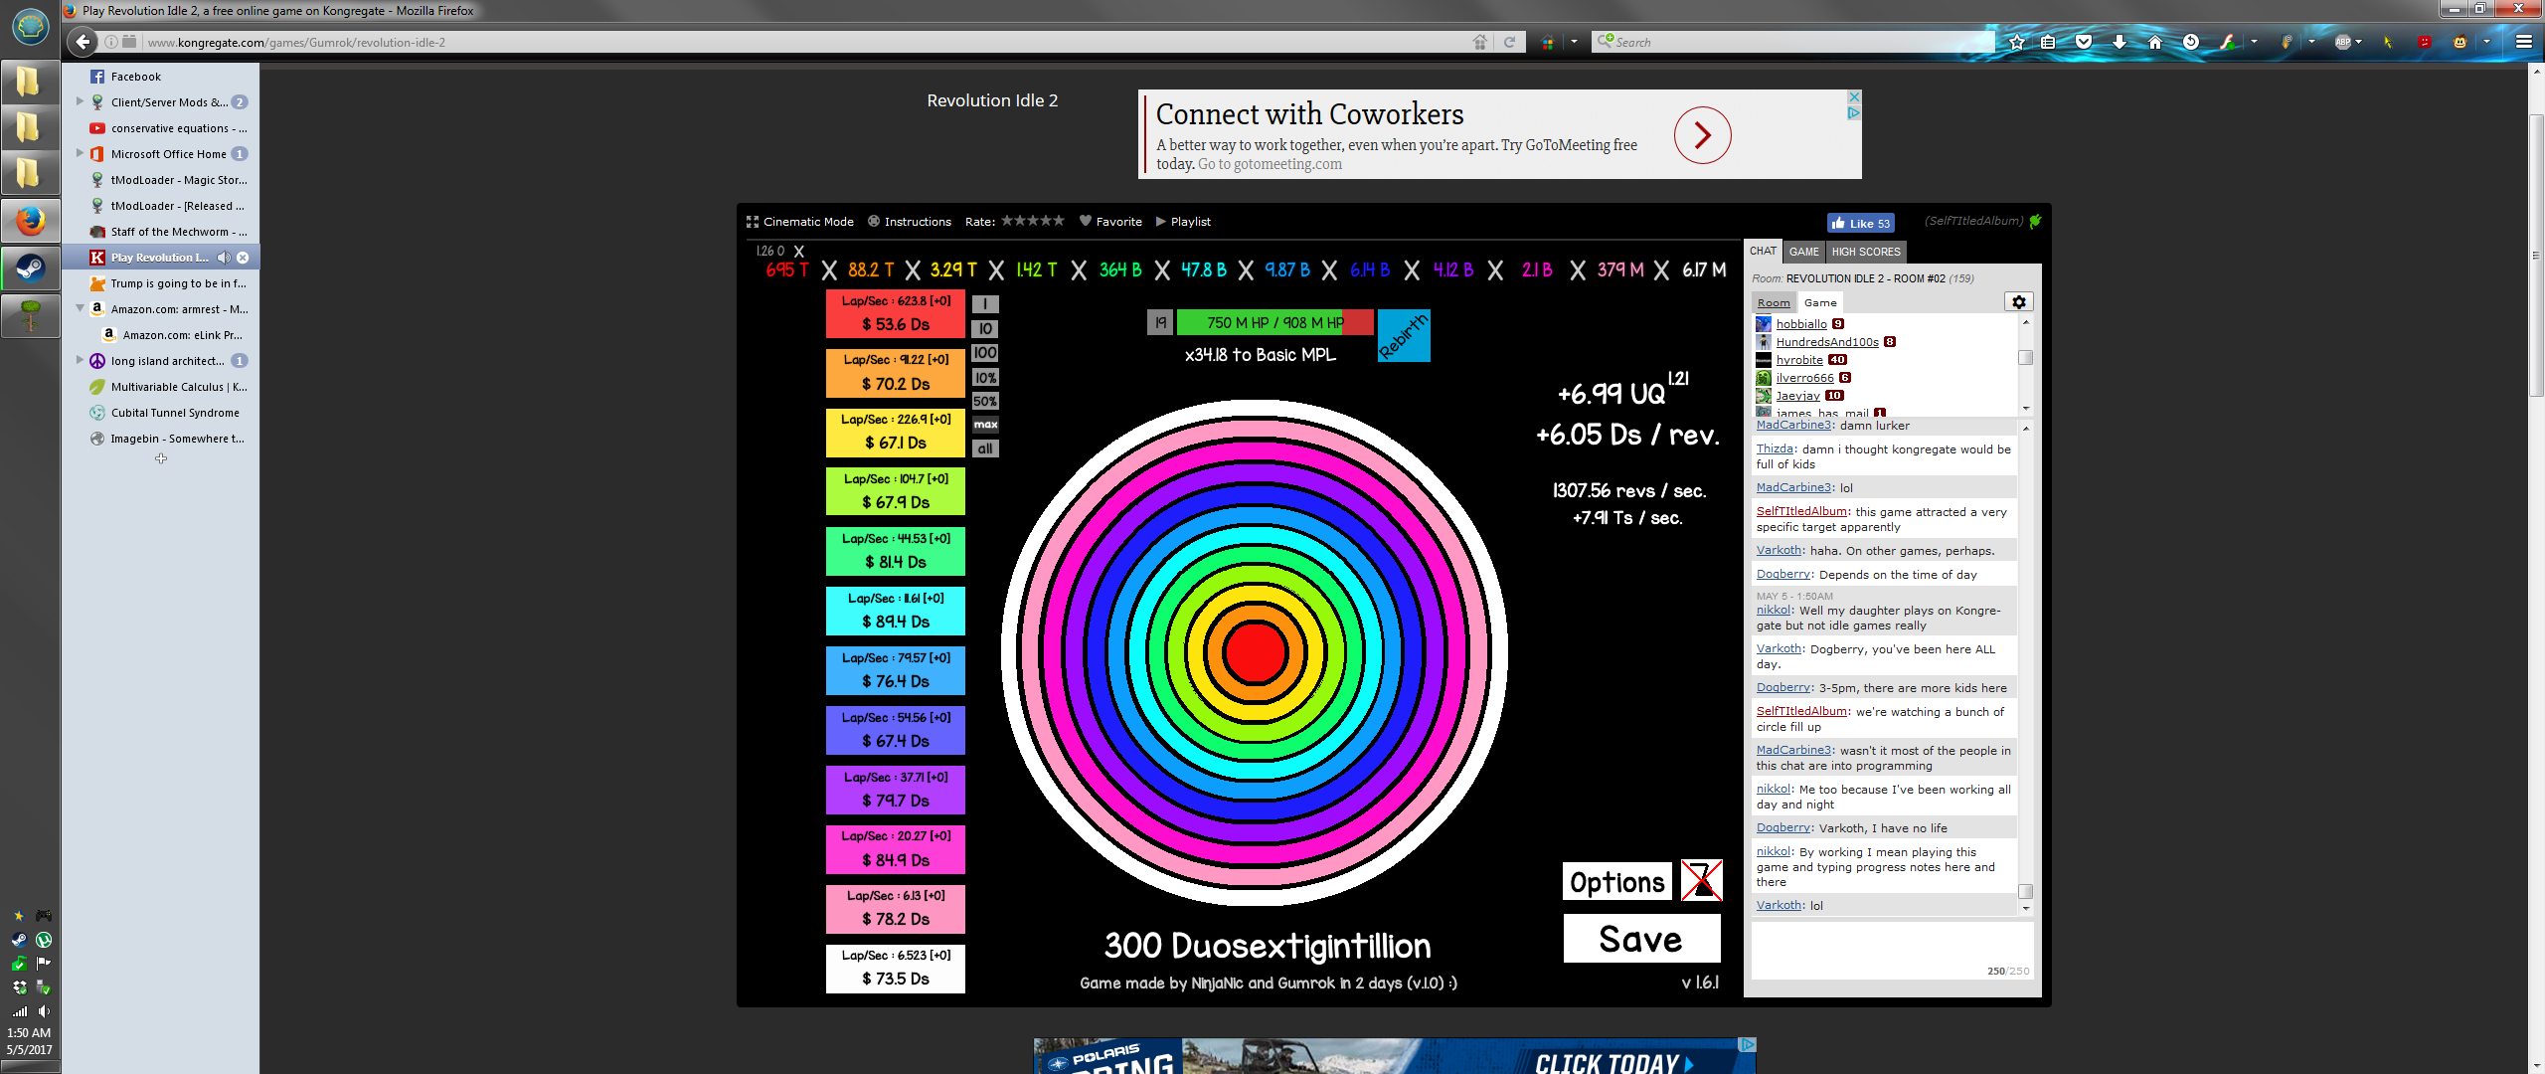Click the Flash plugin toolbar icon

coord(2228,42)
